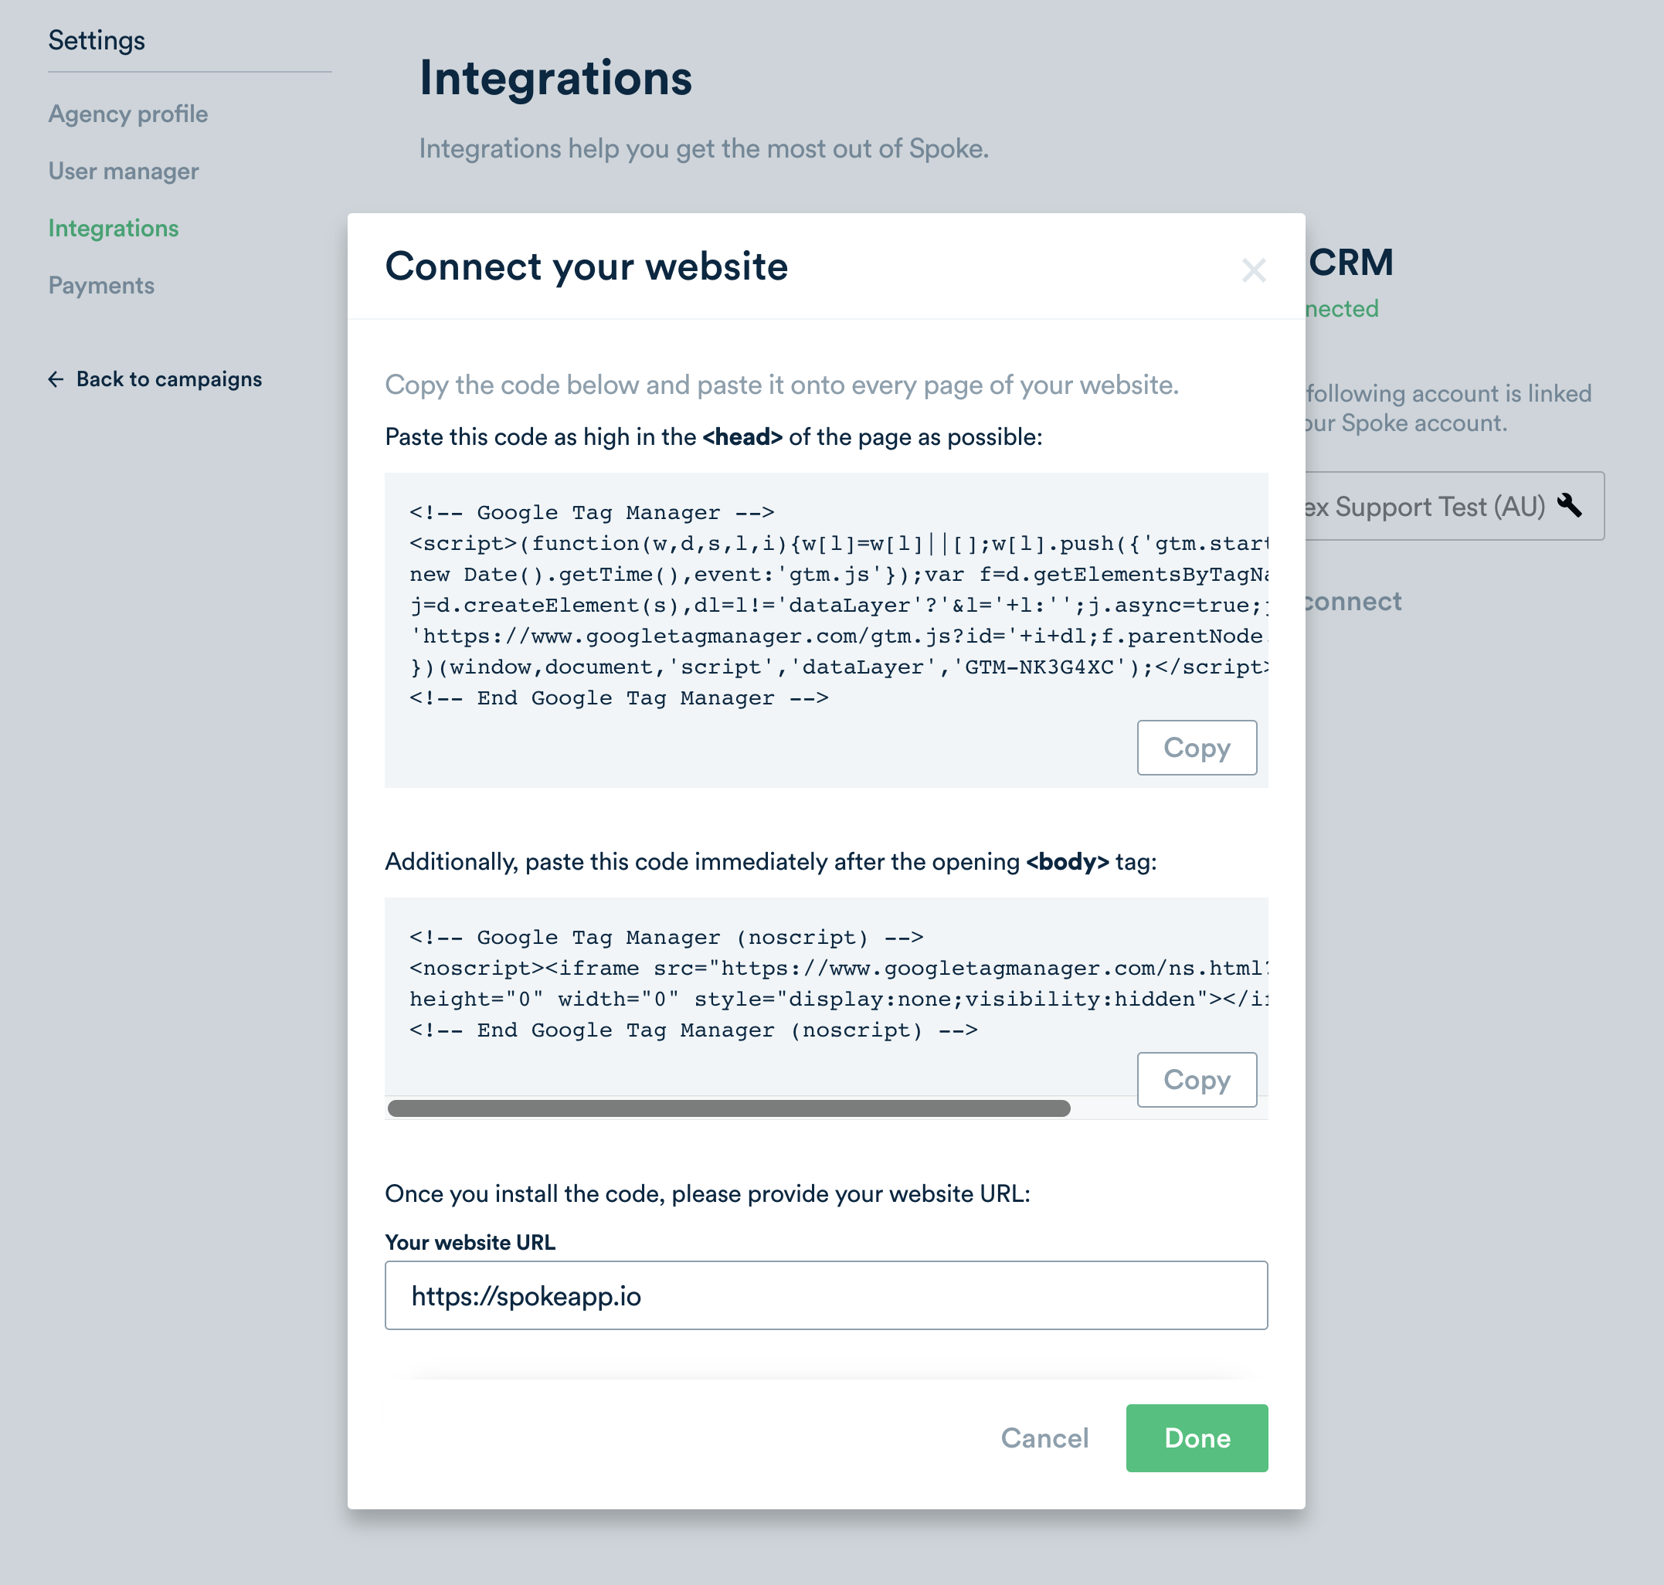Viewport: 1664px width, 1585px height.
Task: Click the 'GTM-NK3G4XC' code line
Action: pyautogui.click(x=838, y=667)
